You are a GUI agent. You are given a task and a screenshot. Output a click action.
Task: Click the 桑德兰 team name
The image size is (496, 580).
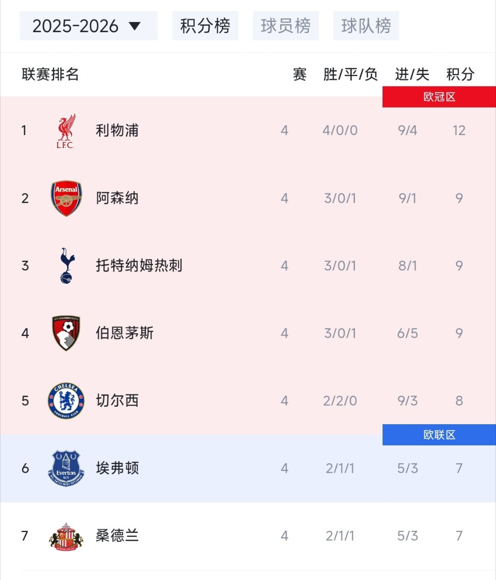(117, 536)
